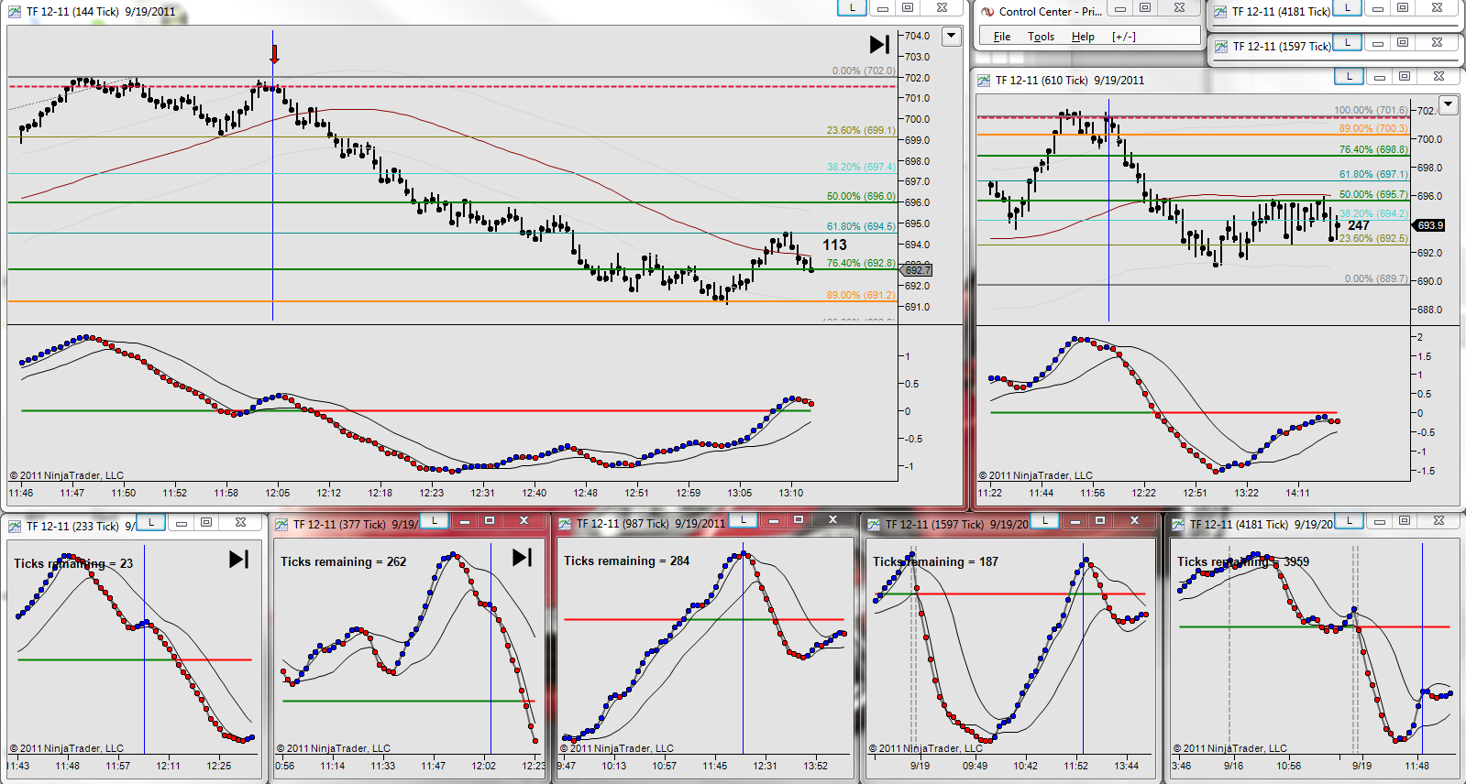The width and height of the screenshot is (1466, 784).
Task: Click the chart icon of the 233 Tick window
Action: pyautogui.click(x=15, y=526)
